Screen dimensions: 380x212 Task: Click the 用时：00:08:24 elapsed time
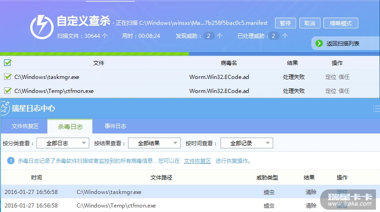tap(141, 36)
